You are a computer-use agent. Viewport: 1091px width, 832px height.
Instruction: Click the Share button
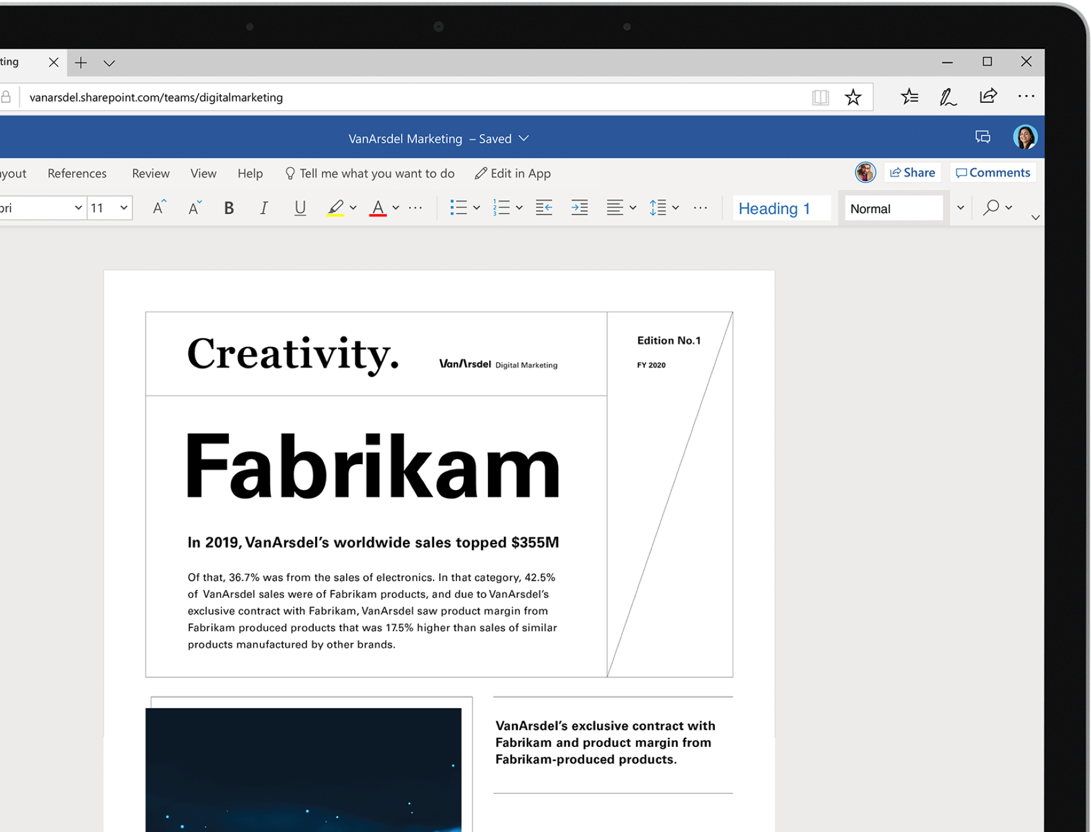(912, 173)
